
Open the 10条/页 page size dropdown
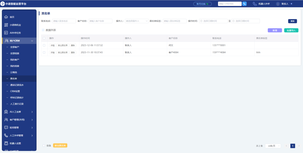pyautogui.click(x=273, y=146)
